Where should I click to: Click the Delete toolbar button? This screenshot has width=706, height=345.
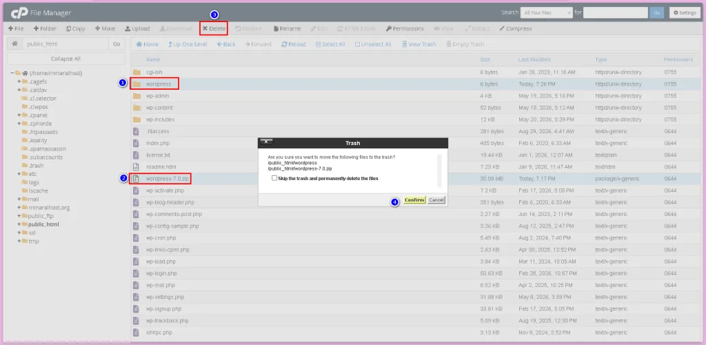pyautogui.click(x=214, y=28)
